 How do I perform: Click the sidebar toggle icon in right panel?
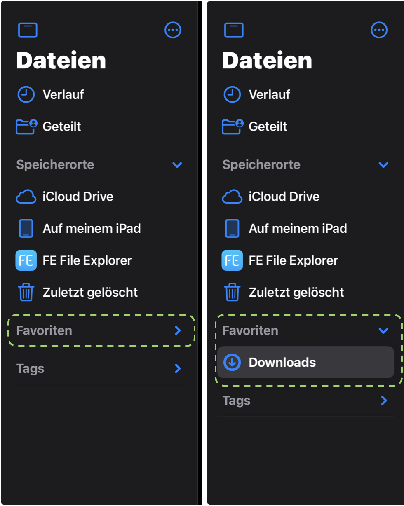234,30
